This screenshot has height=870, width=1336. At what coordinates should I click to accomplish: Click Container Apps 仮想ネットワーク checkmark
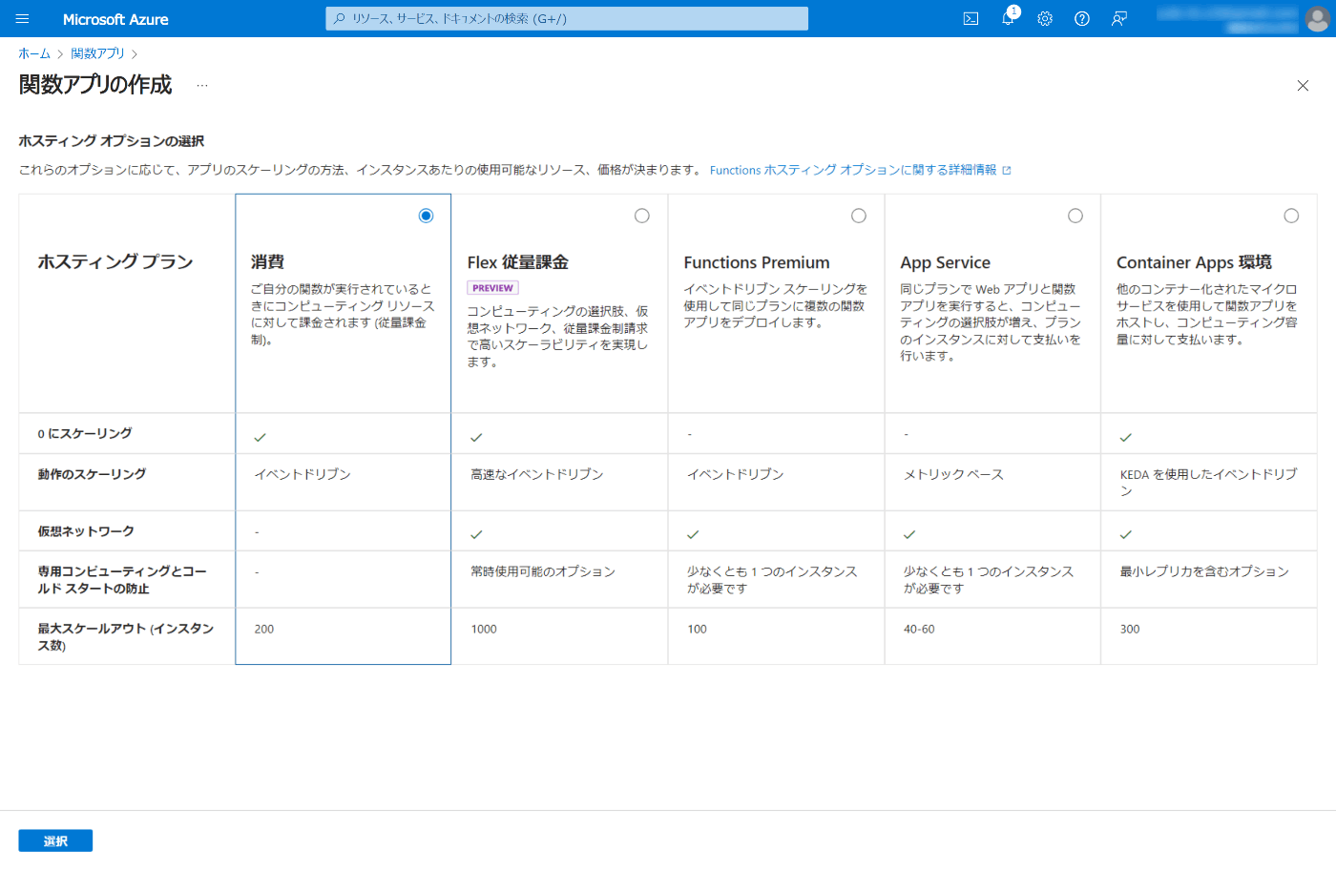click(1126, 534)
